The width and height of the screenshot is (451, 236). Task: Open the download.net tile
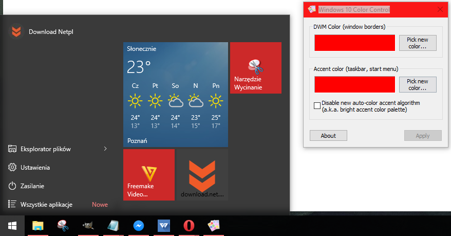pyautogui.click(x=202, y=175)
